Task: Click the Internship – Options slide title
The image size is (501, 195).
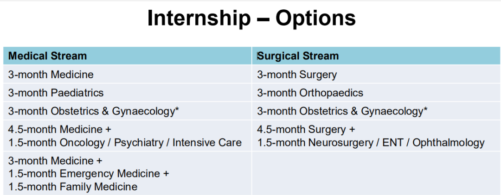Action: pos(251,18)
